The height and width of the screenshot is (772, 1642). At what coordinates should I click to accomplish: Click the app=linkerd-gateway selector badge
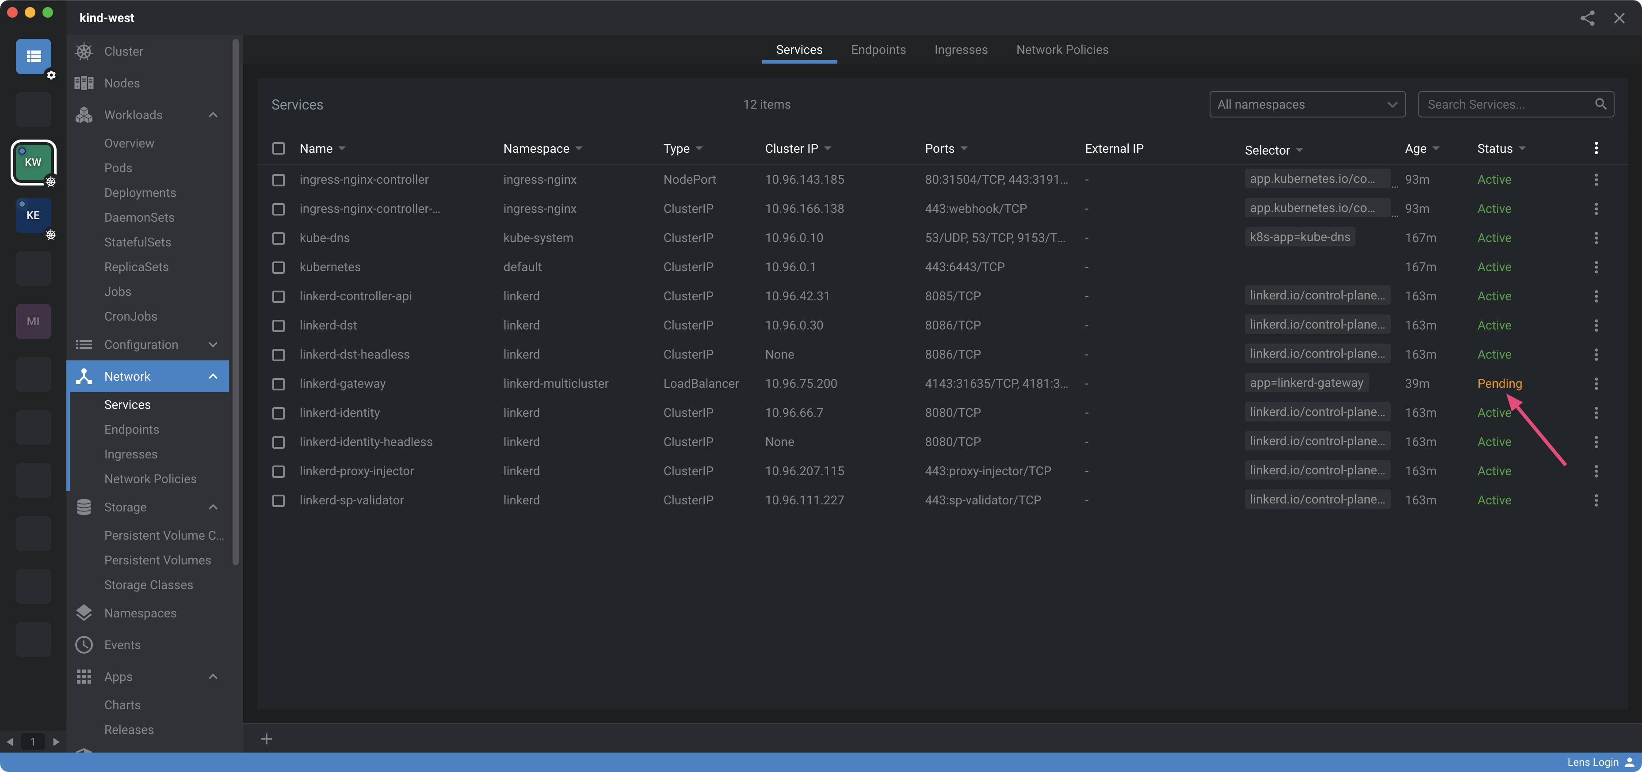point(1306,382)
